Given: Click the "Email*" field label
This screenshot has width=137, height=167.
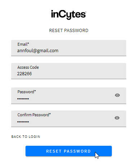Looking at the screenshot, I should (x=23, y=44).
